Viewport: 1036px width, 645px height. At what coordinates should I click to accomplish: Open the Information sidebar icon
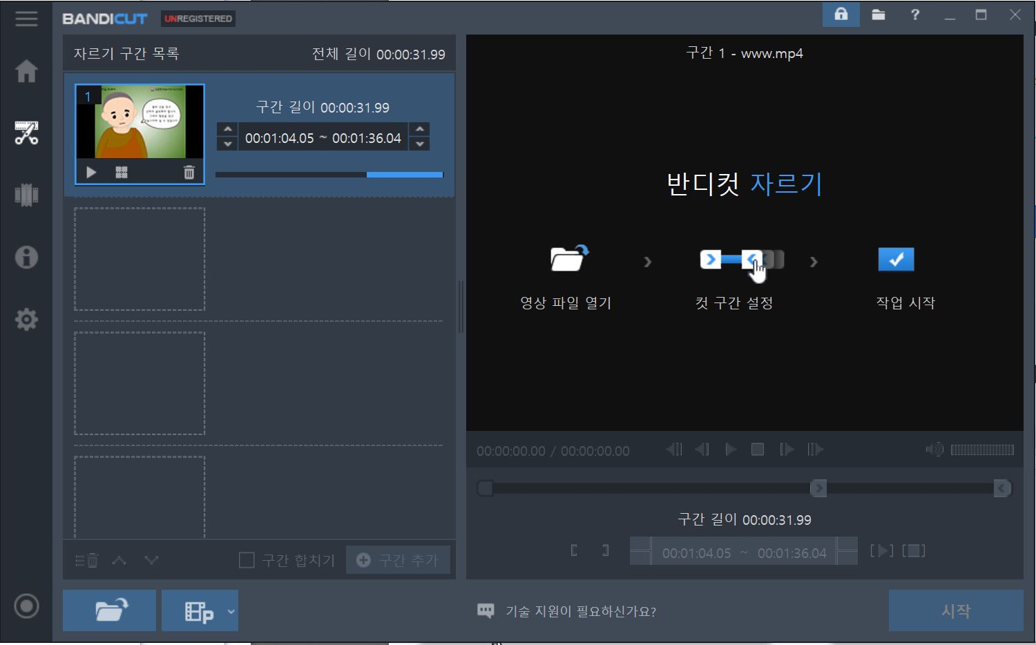(26, 257)
